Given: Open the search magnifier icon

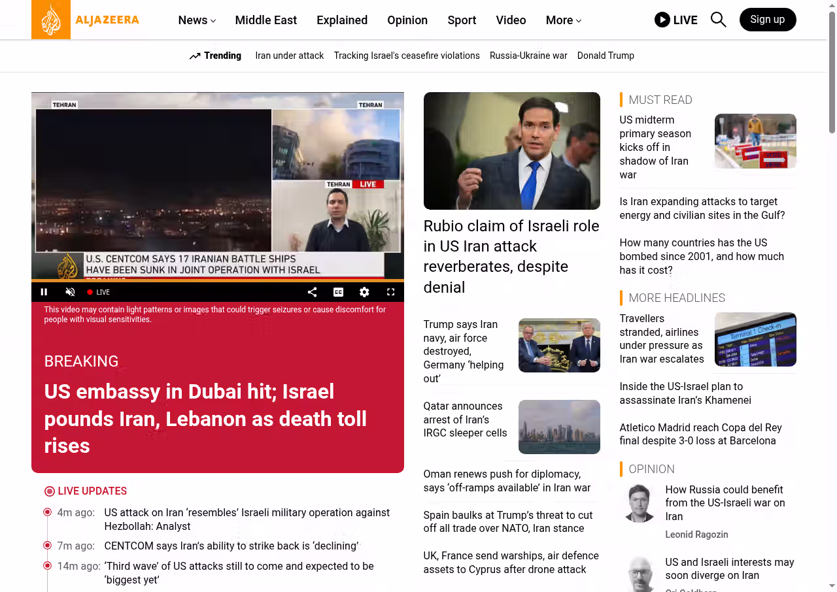Looking at the screenshot, I should point(718,20).
